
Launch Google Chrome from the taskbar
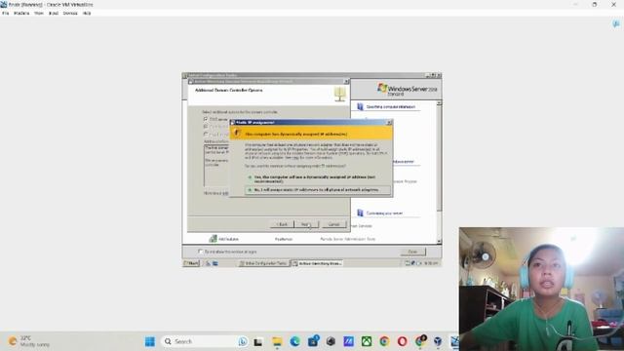pyautogui.click(x=384, y=341)
